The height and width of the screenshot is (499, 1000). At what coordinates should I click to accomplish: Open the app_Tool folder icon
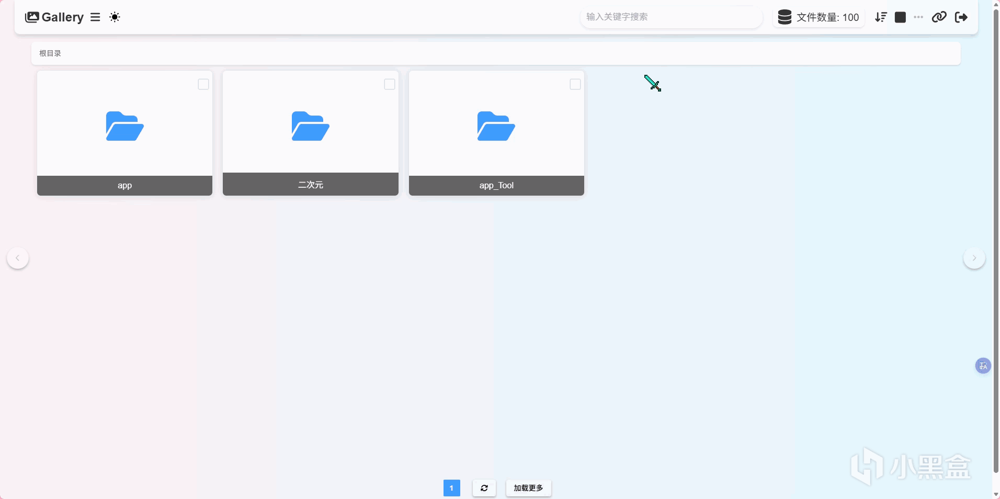point(496,126)
